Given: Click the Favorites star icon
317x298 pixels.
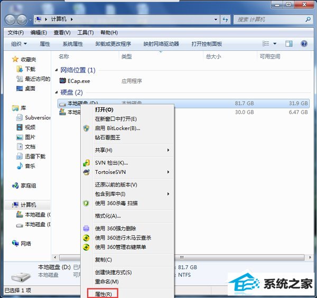Looking at the screenshot, I should [x=15, y=59].
